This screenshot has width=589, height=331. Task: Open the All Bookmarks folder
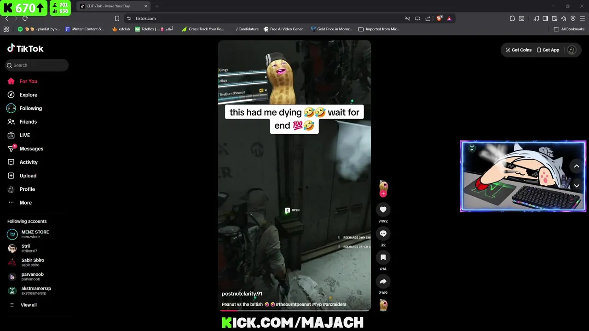[x=569, y=29]
